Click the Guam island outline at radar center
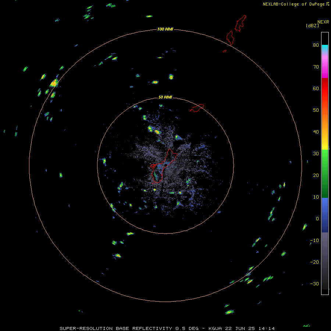Image resolution: width=331 pixels, height=331 pixels. pyautogui.click(x=164, y=166)
